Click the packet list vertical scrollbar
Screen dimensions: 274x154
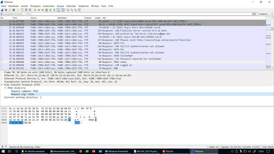pos(272,43)
